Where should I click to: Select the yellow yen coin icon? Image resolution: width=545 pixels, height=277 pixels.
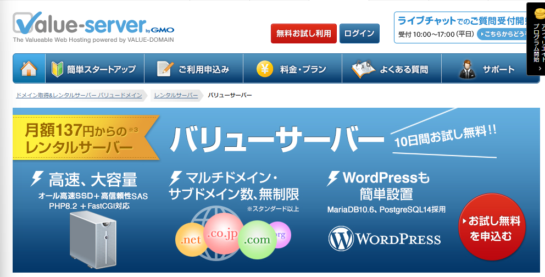click(265, 69)
